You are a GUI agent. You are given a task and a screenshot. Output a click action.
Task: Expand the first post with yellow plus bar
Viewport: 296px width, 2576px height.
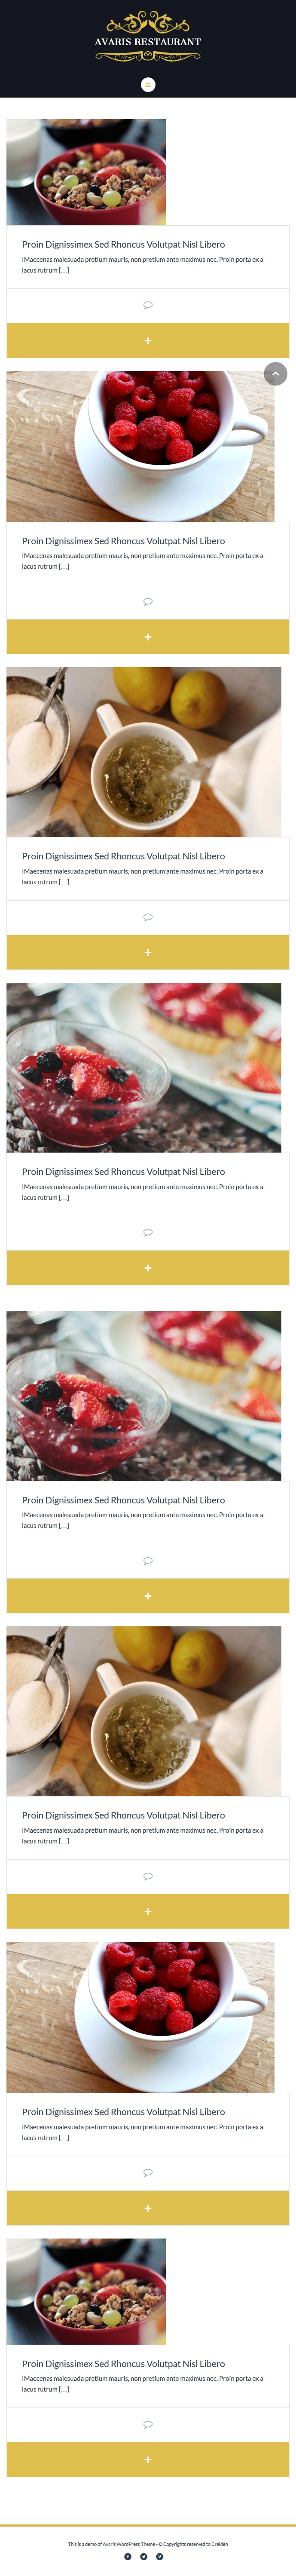[148, 340]
